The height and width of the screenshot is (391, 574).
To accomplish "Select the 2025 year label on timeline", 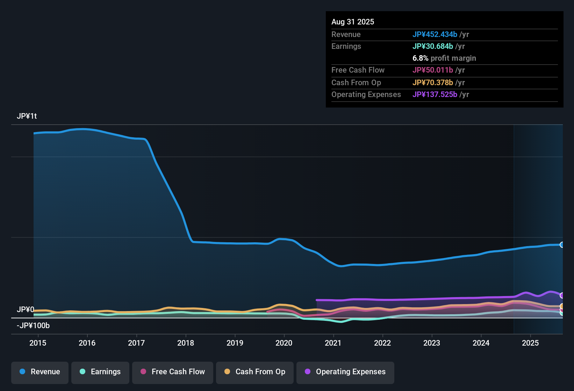I will pyautogui.click(x=531, y=343).
